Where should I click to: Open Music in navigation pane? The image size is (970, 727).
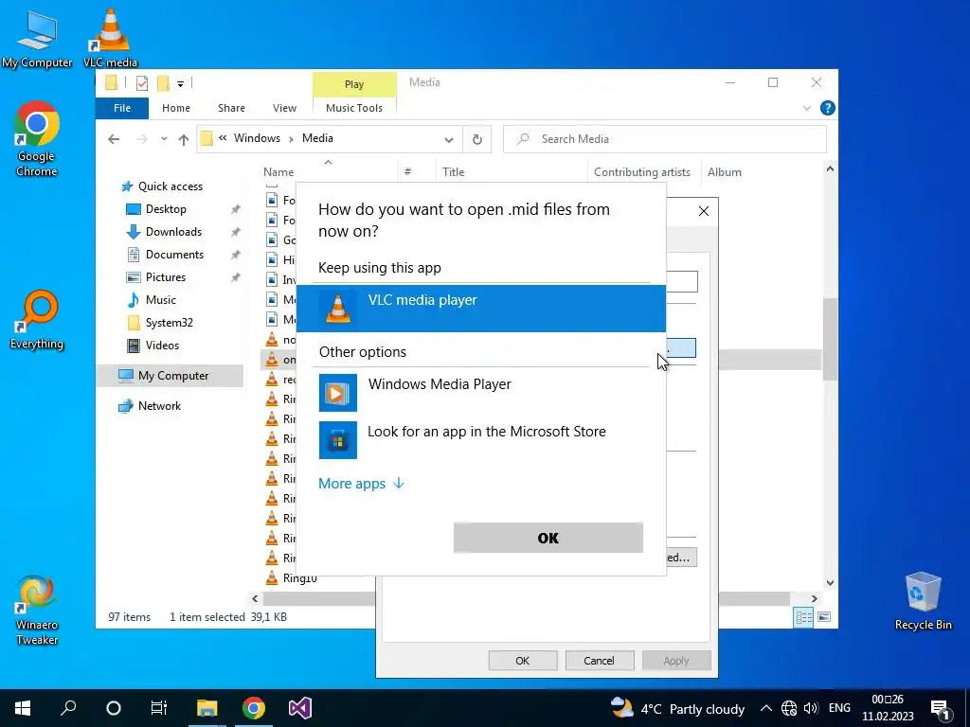(160, 300)
